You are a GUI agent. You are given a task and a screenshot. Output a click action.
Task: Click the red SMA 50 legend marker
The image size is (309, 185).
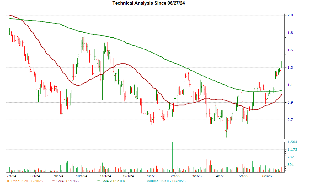point(53,181)
